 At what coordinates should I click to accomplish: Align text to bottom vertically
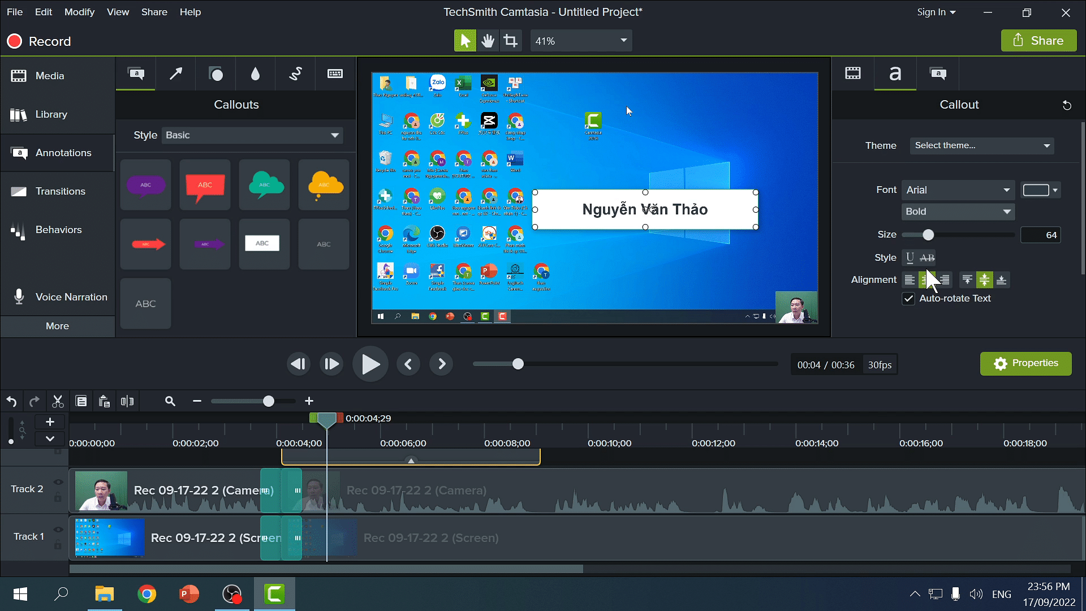click(x=1001, y=280)
